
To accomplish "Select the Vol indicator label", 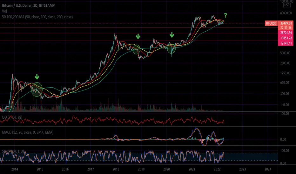I will tap(4, 11).
